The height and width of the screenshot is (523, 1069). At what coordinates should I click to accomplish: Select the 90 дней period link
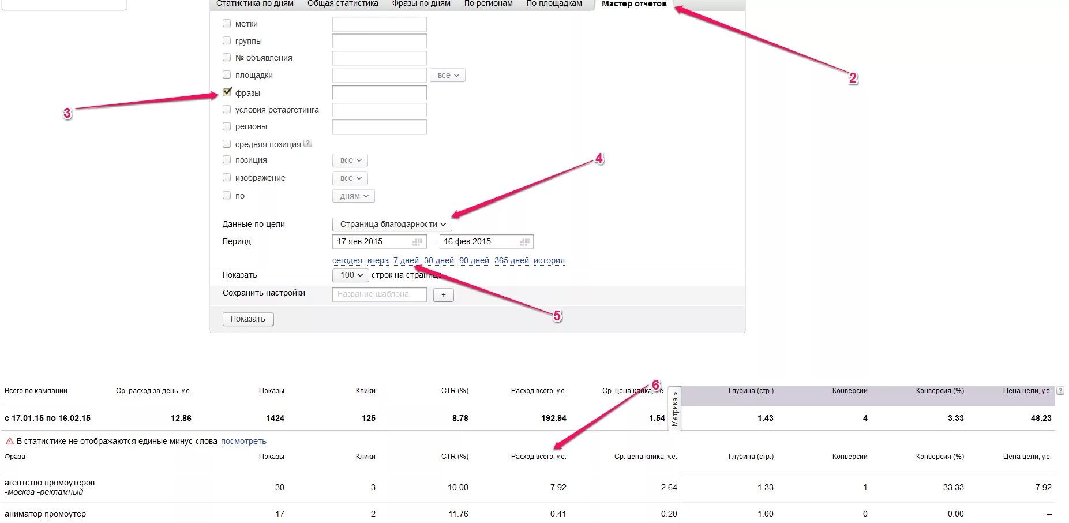(x=474, y=260)
